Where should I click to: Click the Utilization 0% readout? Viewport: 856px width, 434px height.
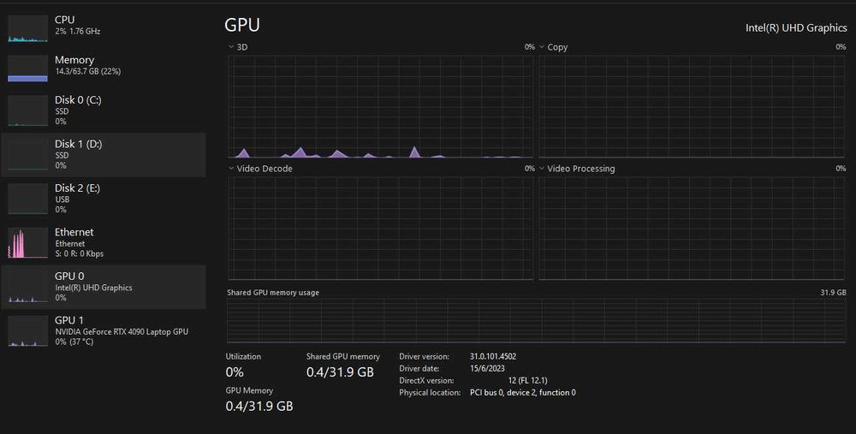[235, 372]
